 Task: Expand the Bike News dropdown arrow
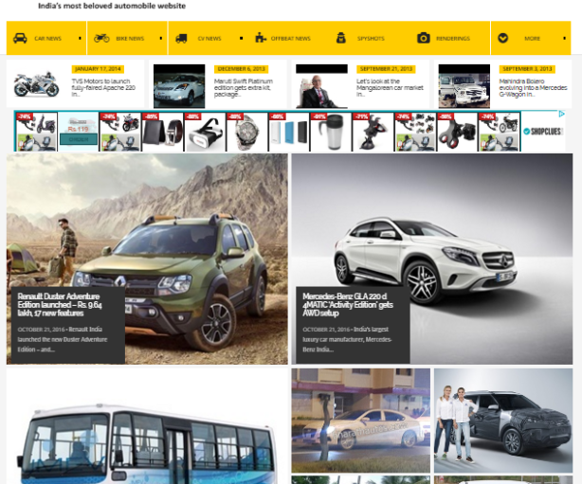[x=159, y=39]
